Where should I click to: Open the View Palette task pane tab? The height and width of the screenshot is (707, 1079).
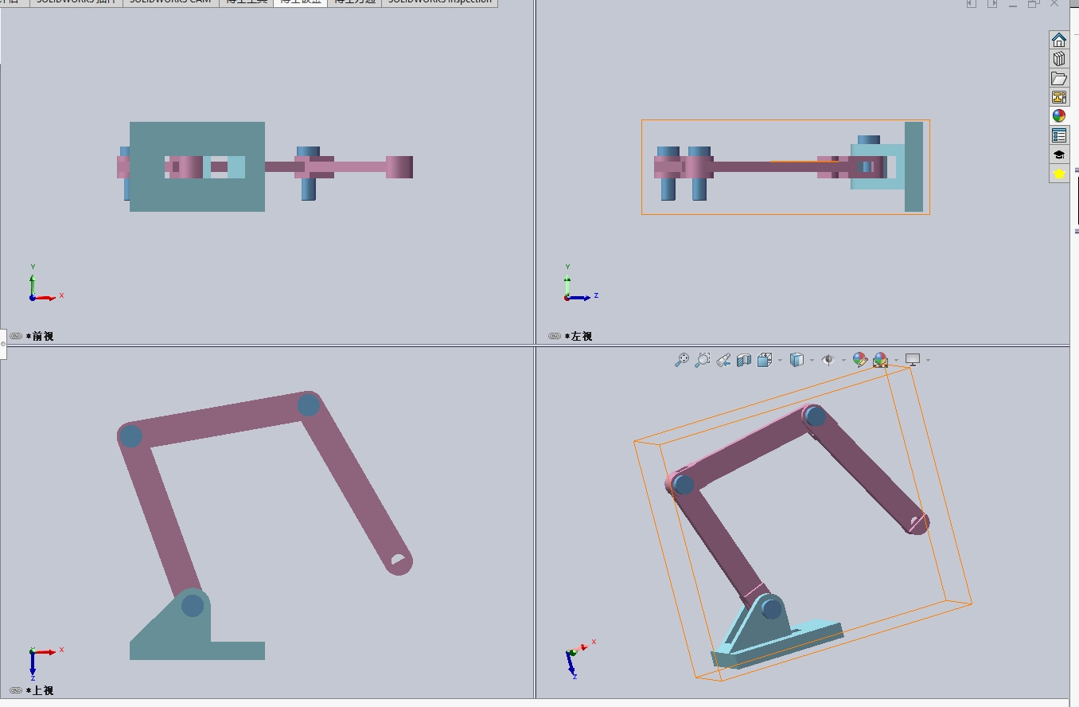point(1059,97)
